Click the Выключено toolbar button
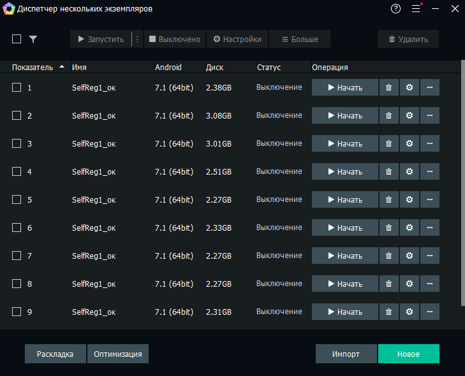Image resolution: width=465 pixels, height=376 pixels. (174, 40)
